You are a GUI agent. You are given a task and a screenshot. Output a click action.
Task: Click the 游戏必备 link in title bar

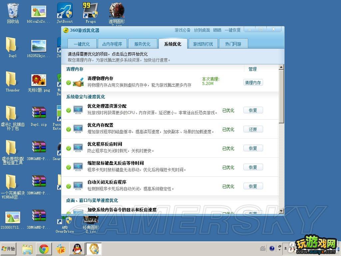click(x=182, y=30)
